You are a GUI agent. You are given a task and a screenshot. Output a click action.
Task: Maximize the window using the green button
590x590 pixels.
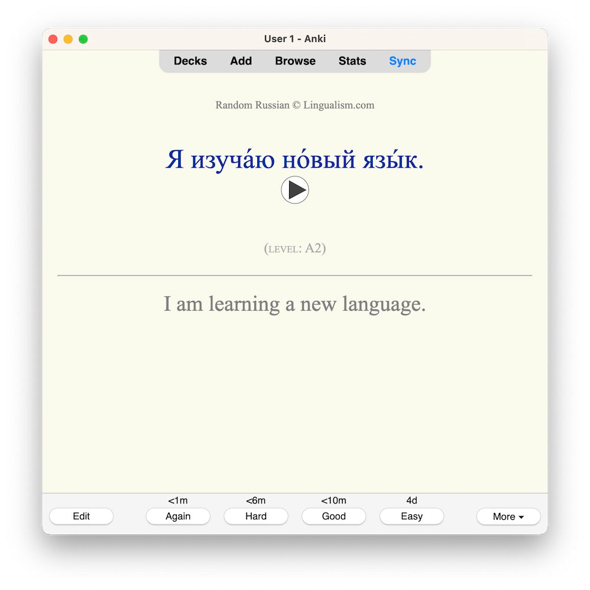(x=83, y=39)
